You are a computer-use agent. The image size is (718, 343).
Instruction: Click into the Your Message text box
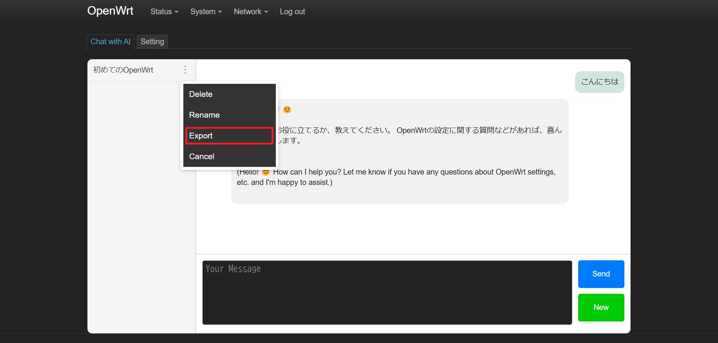[x=387, y=293]
